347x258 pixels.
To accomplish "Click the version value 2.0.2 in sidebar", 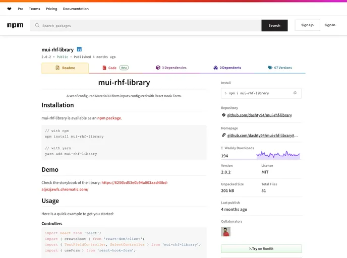I will tap(226, 172).
